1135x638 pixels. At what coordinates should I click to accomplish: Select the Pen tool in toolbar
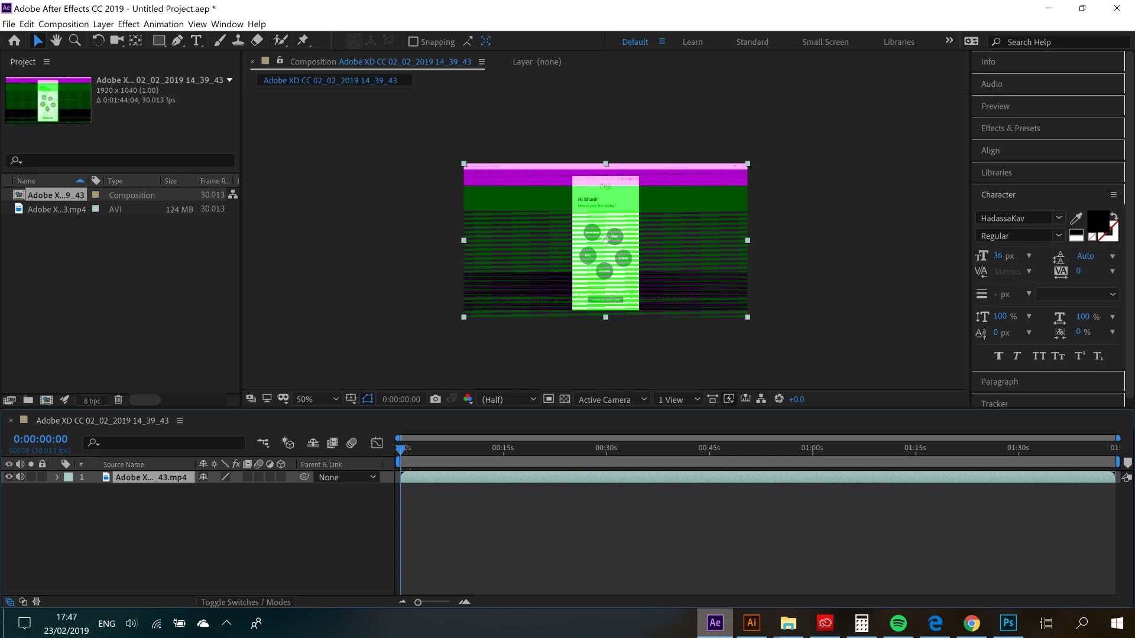tap(177, 41)
